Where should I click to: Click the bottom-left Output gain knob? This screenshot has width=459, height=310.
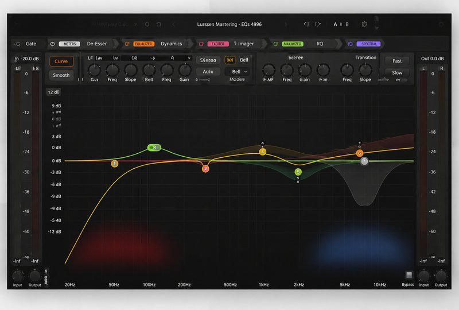pyautogui.click(x=35, y=276)
